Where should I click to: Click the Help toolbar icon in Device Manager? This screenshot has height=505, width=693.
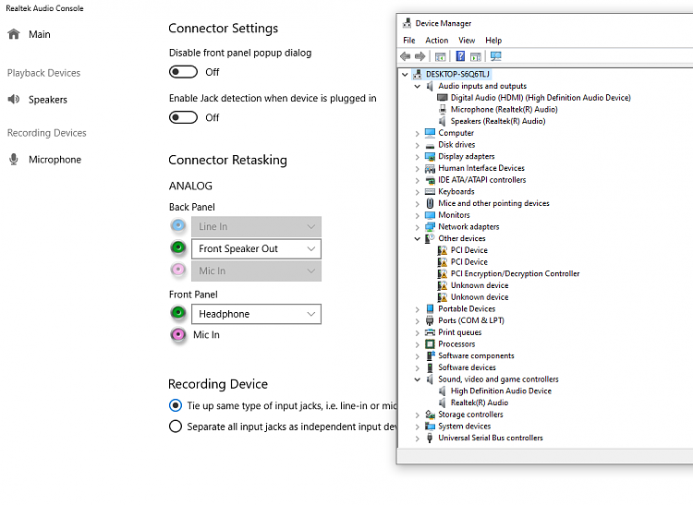pos(460,56)
